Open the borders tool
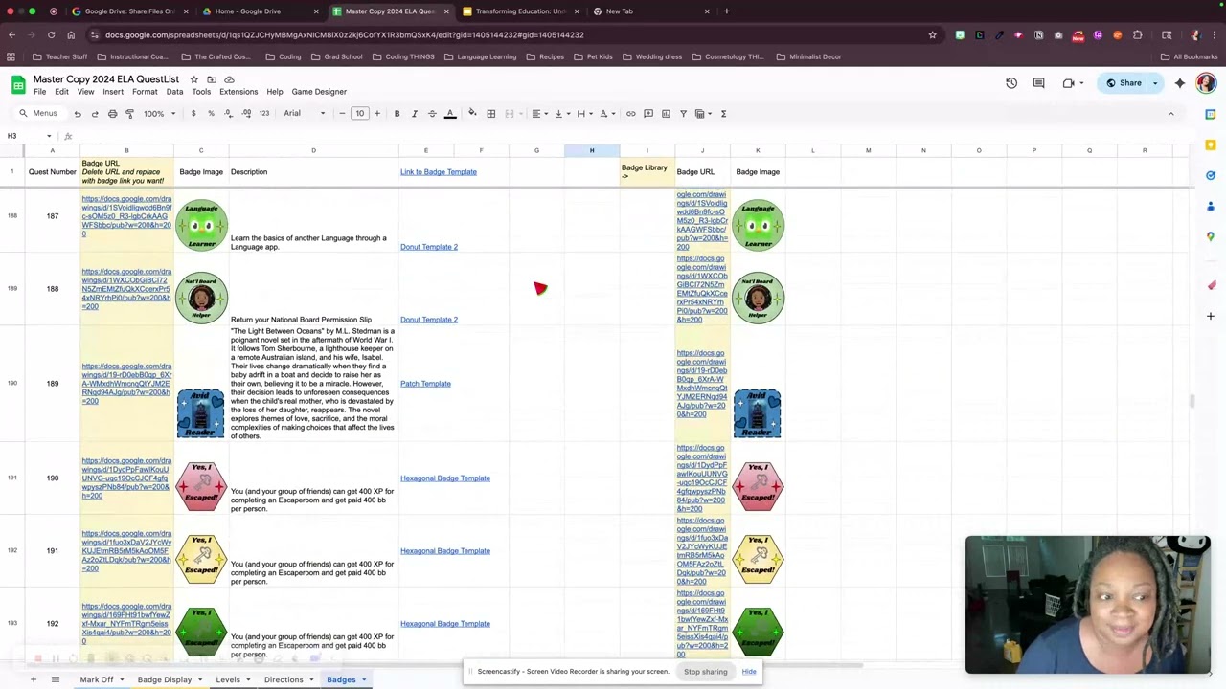Viewport: 1226px width, 689px height. click(x=491, y=113)
